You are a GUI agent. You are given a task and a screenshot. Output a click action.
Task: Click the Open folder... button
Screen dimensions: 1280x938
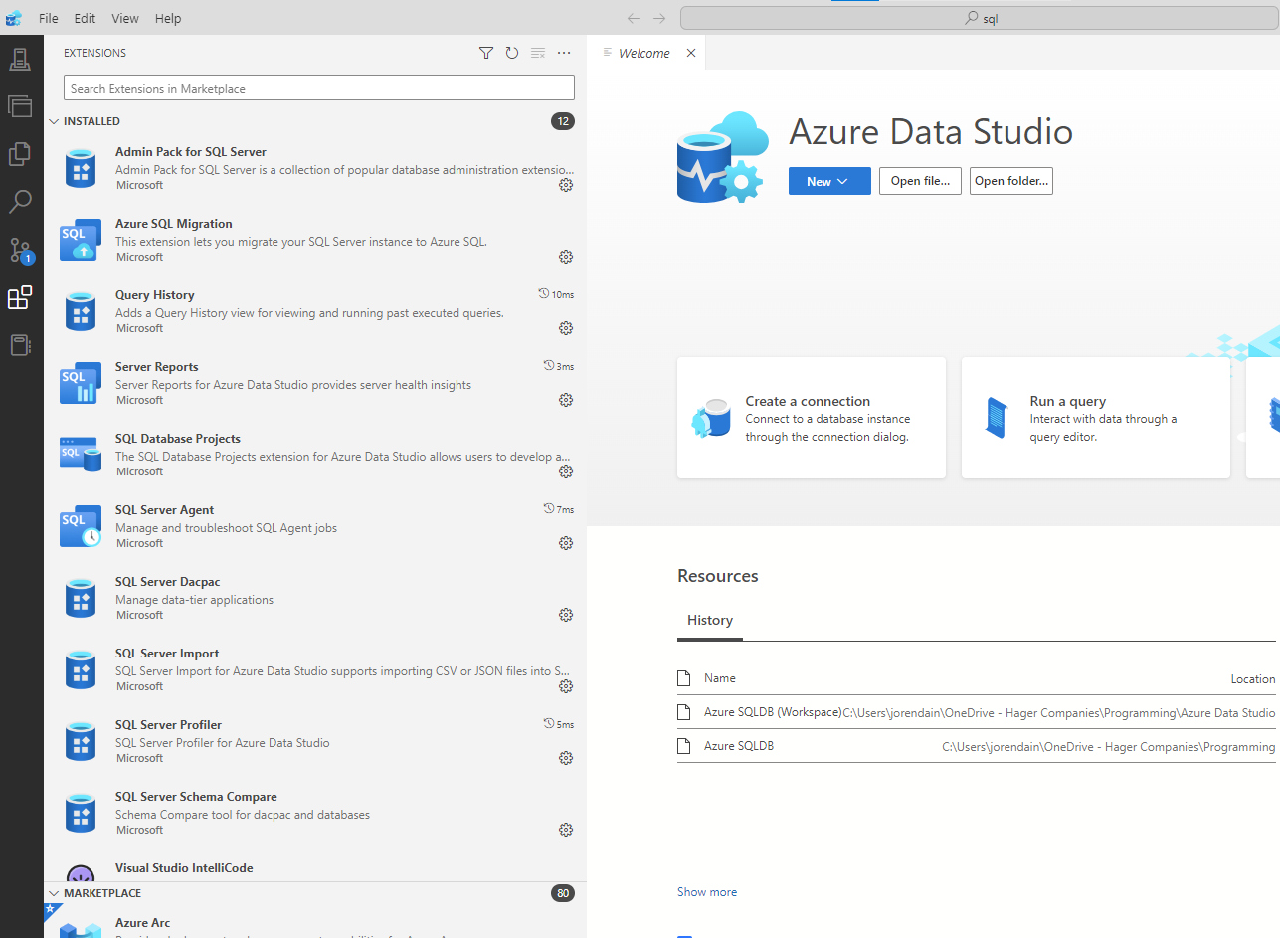tap(1010, 181)
